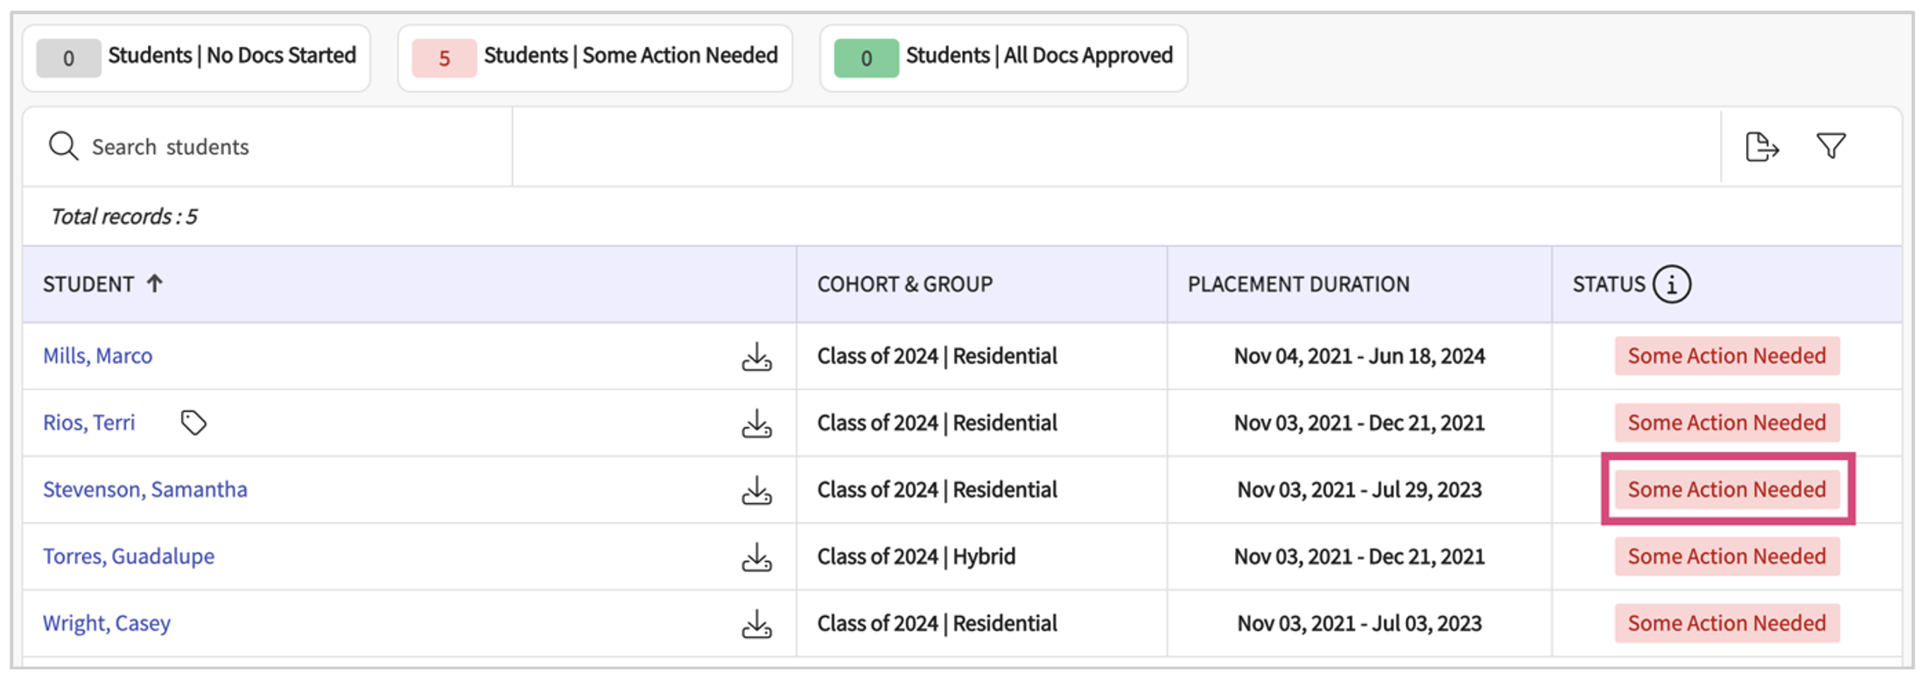The width and height of the screenshot is (1924, 679).
Task: Click download icon for Wright, Casey
Action: (x=756, y=624)
